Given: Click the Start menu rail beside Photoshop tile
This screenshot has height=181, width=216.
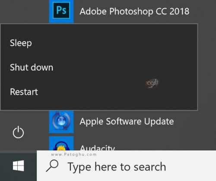Looking at the screenshot, I should [24, 12].
